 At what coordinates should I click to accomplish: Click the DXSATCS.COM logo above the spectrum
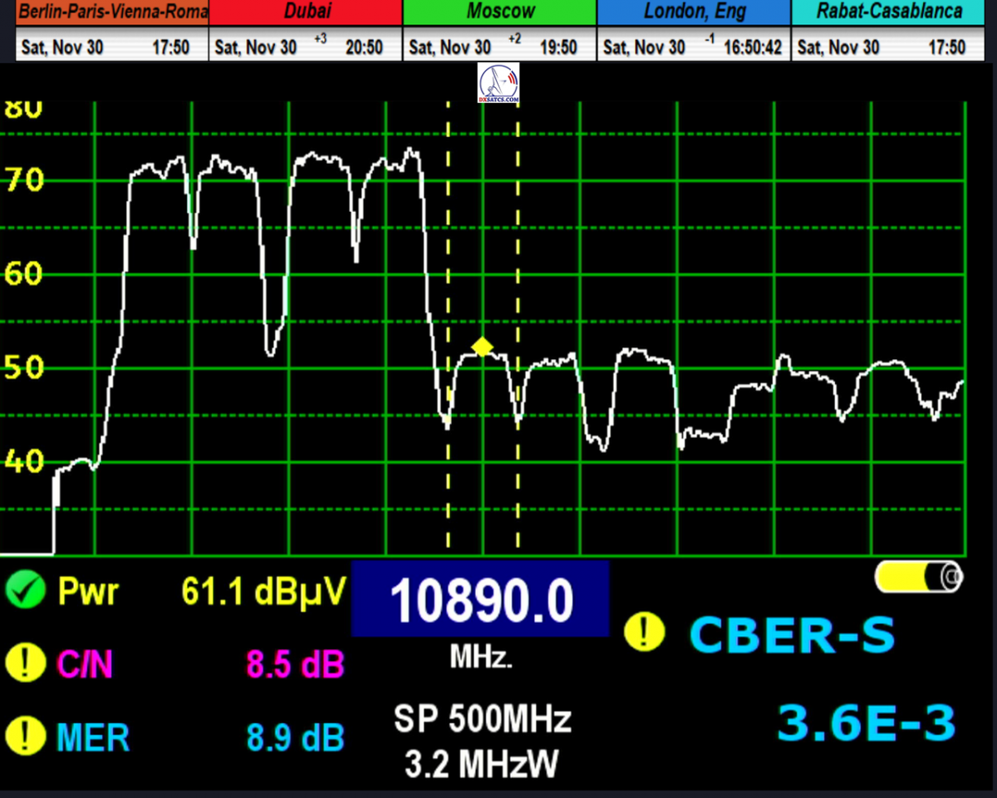pyautogui.click(x=498, y=84)
